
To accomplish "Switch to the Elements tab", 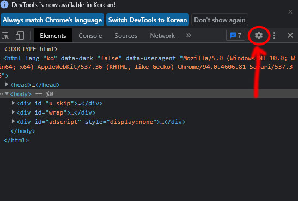I will (53, 36).
